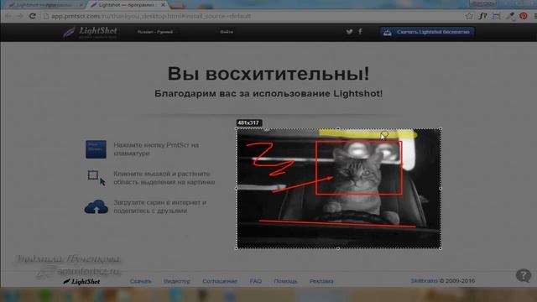Click the 481x317 selection size label
537x302 pixels.
click(x=249, y=122)
